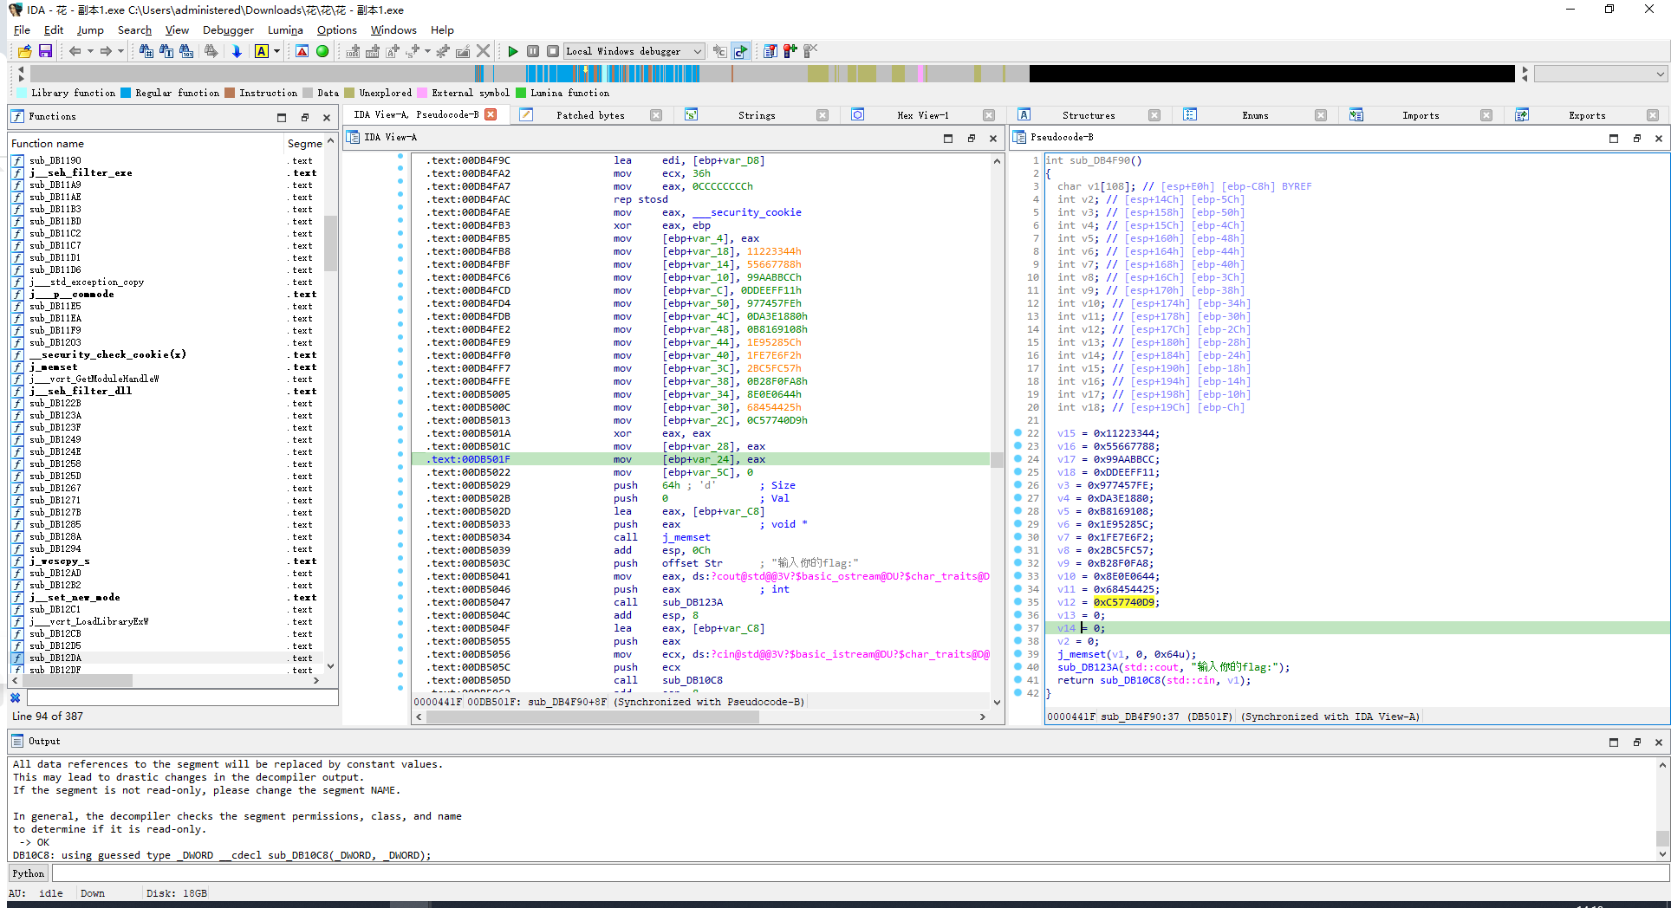Select j_memset in the Functions list
This screenshot has height=908, width=1671.
click(54, 366)
